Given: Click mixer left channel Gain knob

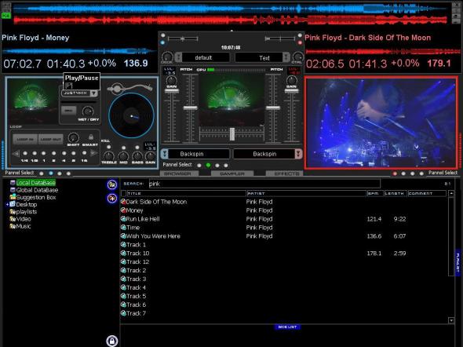Looking at the screenshot, I should pos(171,80).
